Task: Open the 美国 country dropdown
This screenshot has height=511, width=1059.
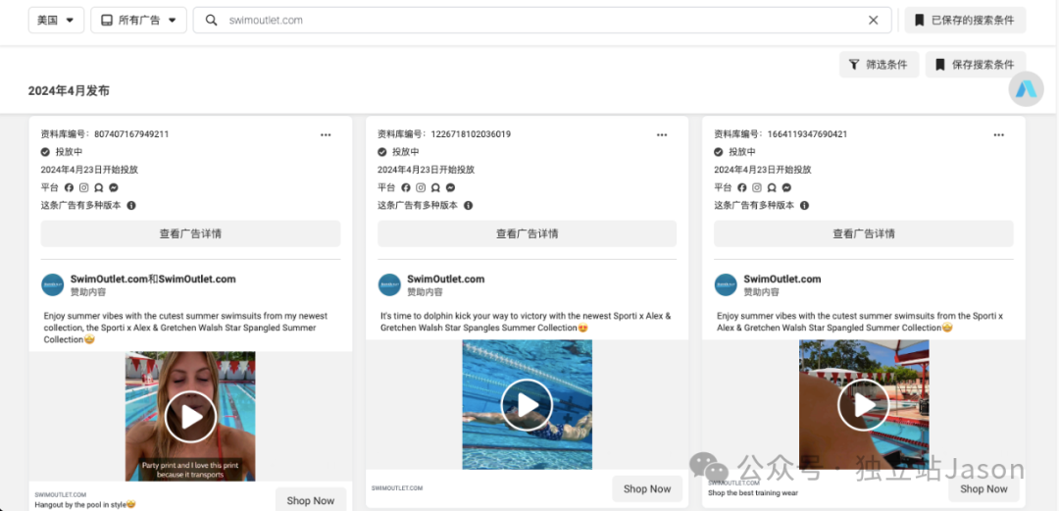Action: pyautogui.click(x=56, y=21)
